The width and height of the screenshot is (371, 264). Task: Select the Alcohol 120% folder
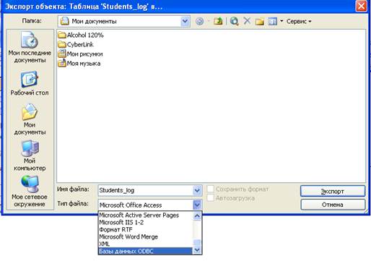(81, 35)
